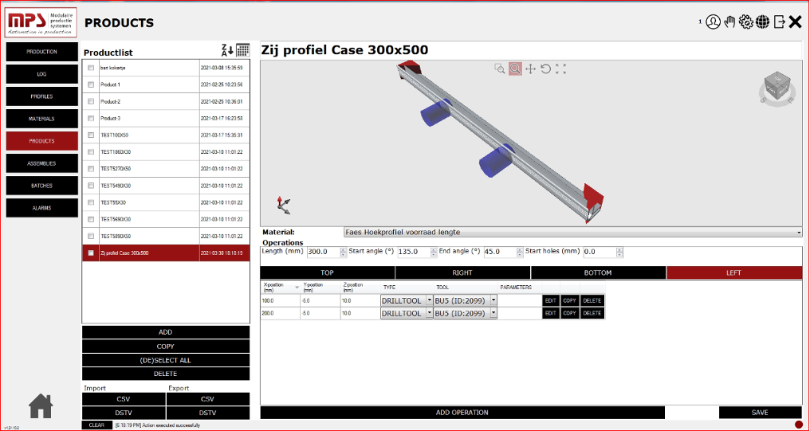Screen dimensions: 810x431
Task: Reset the 3D view rotation
Action: pyautogui.click(x=545, y=69)
